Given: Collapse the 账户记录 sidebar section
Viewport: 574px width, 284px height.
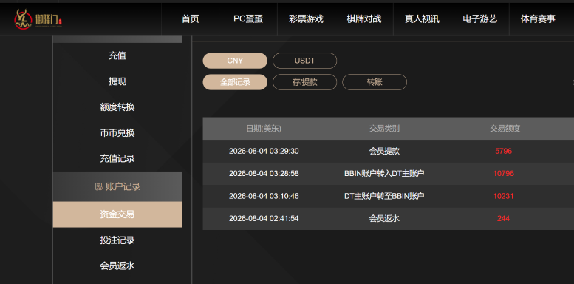Looking at the screenshot, I should tap(117, 186).
